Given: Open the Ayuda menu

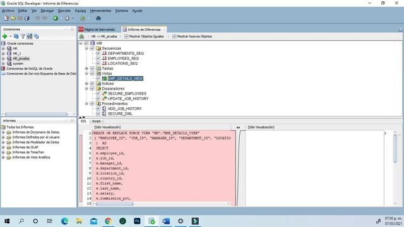Looking at the screenshot, I should pos(137,11).
